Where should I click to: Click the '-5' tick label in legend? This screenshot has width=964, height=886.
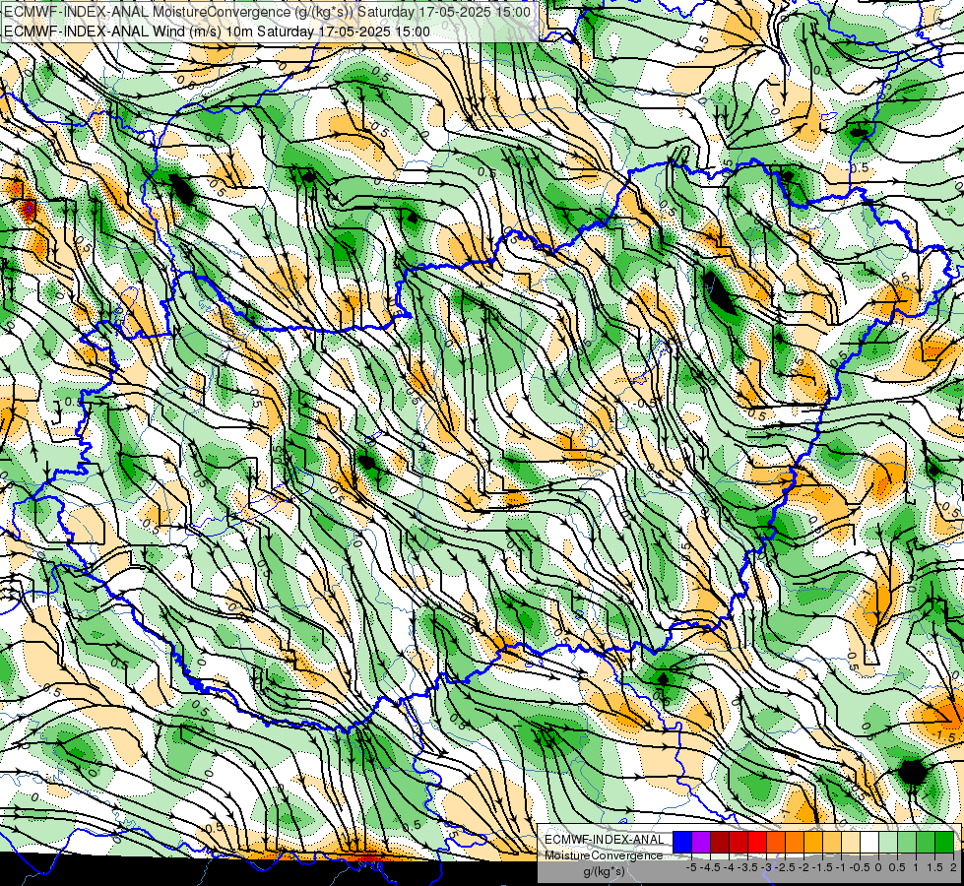691,867
